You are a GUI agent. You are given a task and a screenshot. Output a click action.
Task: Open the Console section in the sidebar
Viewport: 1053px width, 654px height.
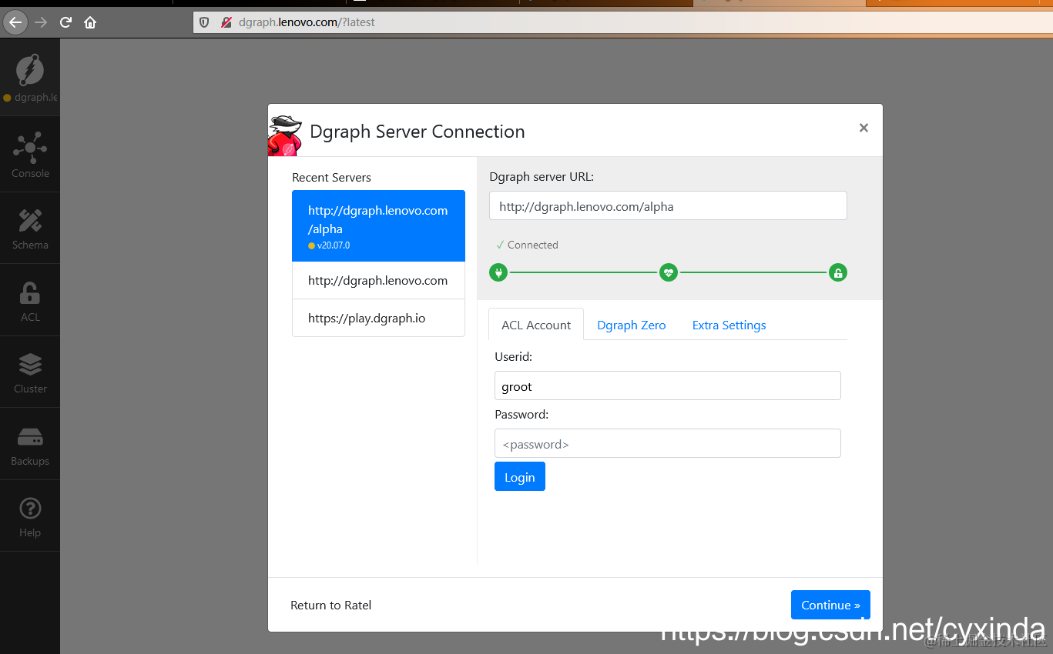30,155
